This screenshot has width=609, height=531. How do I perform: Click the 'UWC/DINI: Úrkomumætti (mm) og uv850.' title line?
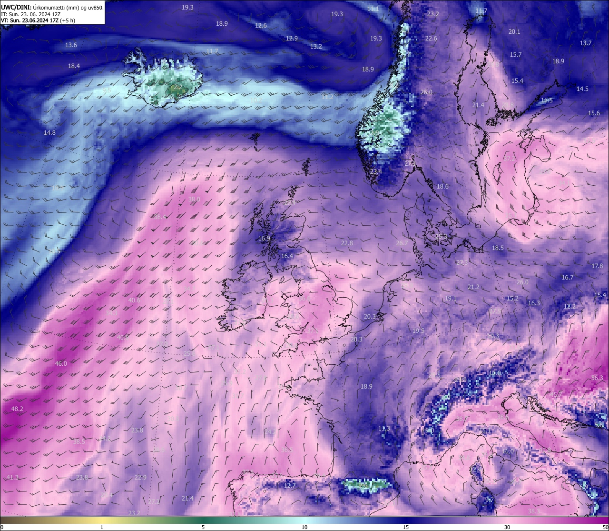click(52, 8)
